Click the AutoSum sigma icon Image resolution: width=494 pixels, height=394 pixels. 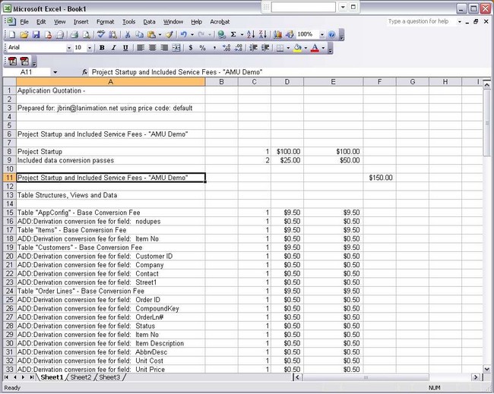click(x=233, y=35)
